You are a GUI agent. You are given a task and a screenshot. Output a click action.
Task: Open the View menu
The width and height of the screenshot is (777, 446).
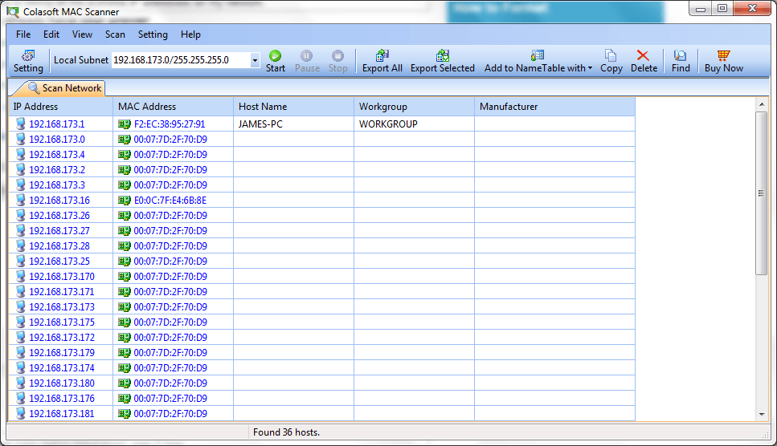point(82,34)
